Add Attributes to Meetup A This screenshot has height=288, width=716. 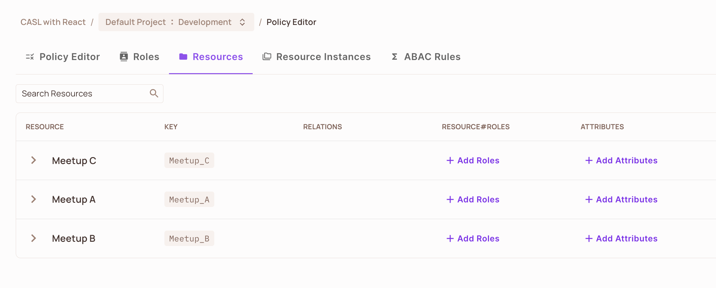point(626,199)
